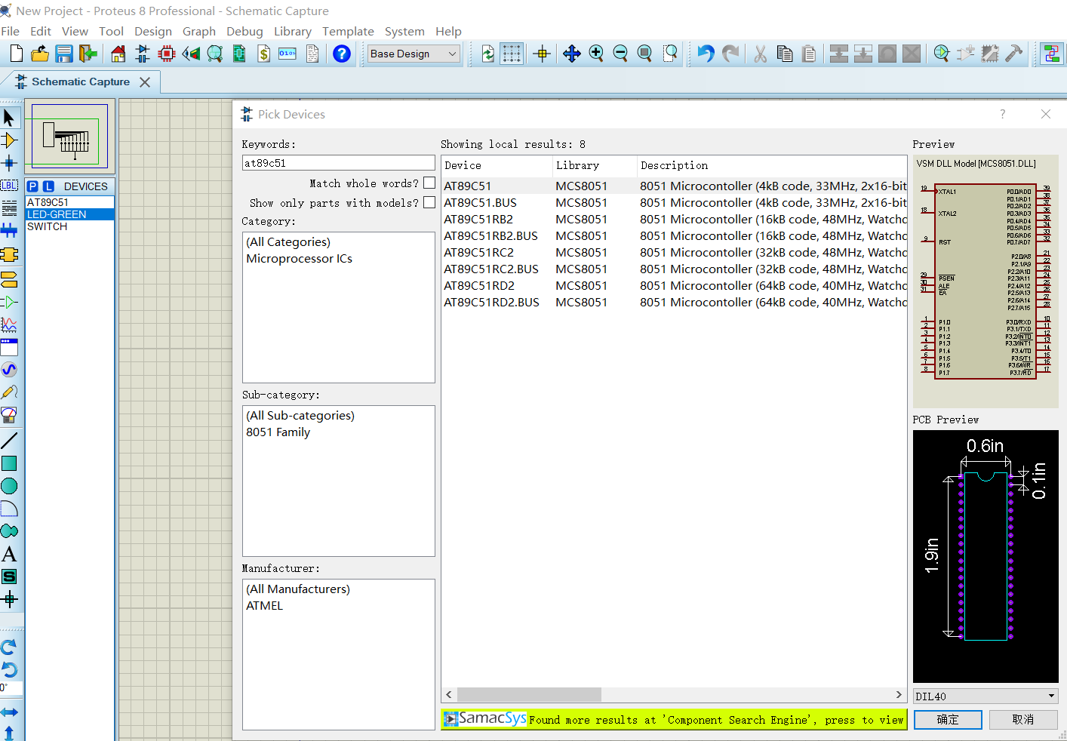Image resolution: width=1067 pixels, height=741 pixels.
Task: Open Source Code view binary icon
Action: click(288, 54)
